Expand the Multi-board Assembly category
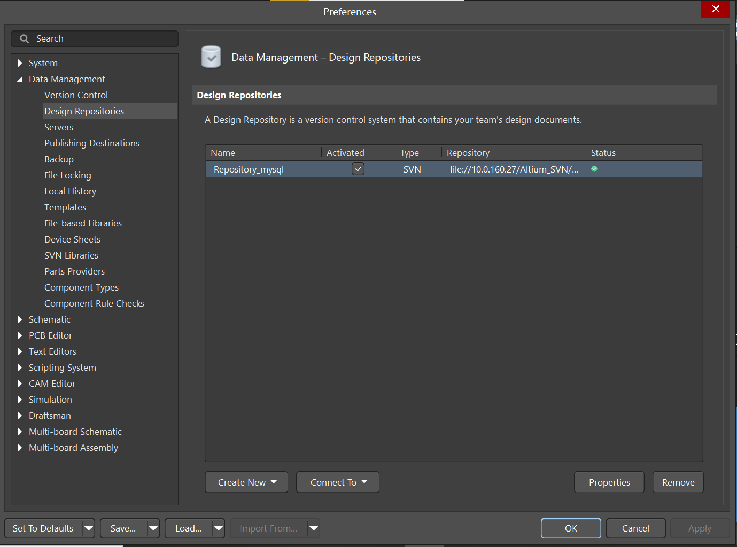 [x=20, y=448]
